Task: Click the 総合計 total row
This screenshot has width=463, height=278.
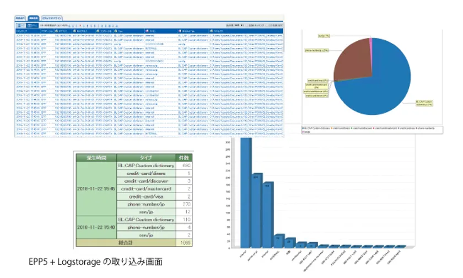Action: click(134, 243)
